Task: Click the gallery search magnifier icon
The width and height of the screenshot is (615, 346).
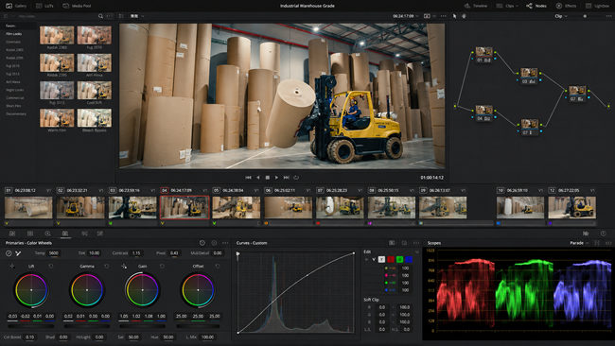Action: pyautogui.click(x=100, y=16)
